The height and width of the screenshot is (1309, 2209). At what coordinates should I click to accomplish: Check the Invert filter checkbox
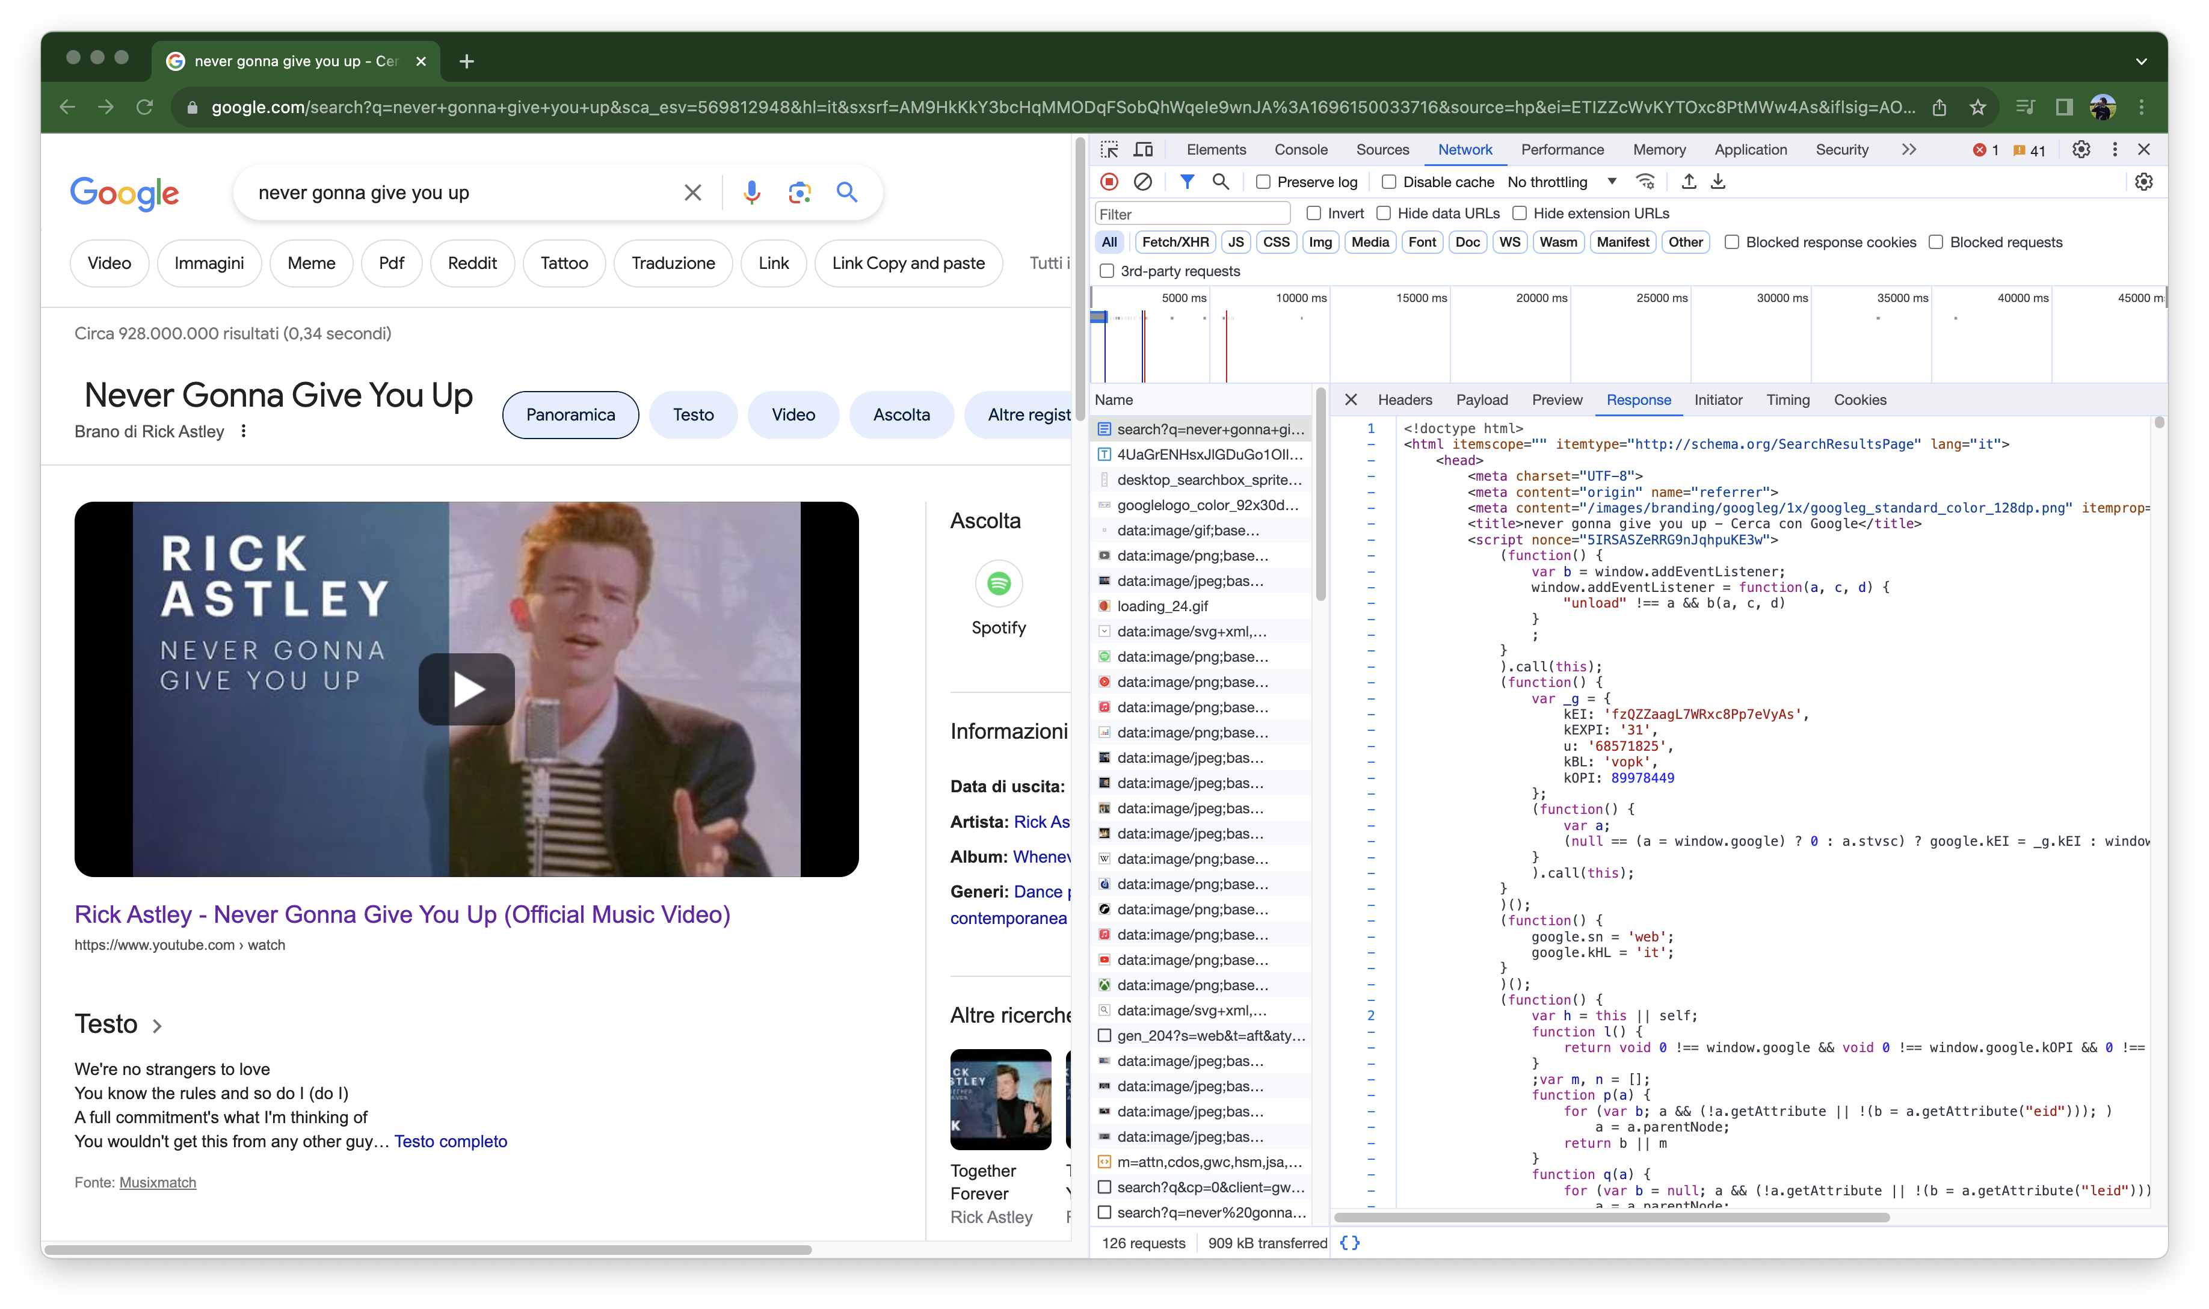[1314, 214]
